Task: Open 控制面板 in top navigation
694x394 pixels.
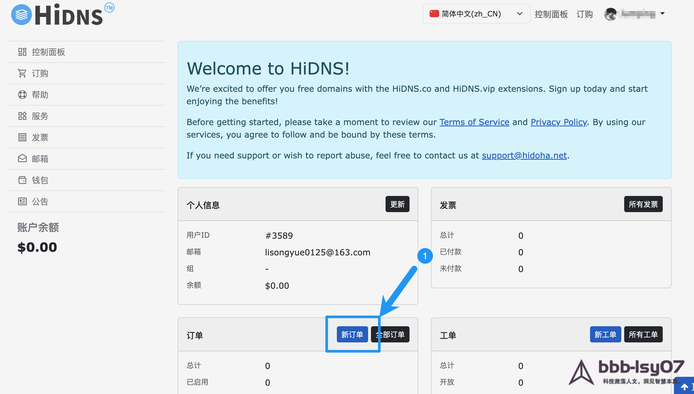Action: (551, 14)
